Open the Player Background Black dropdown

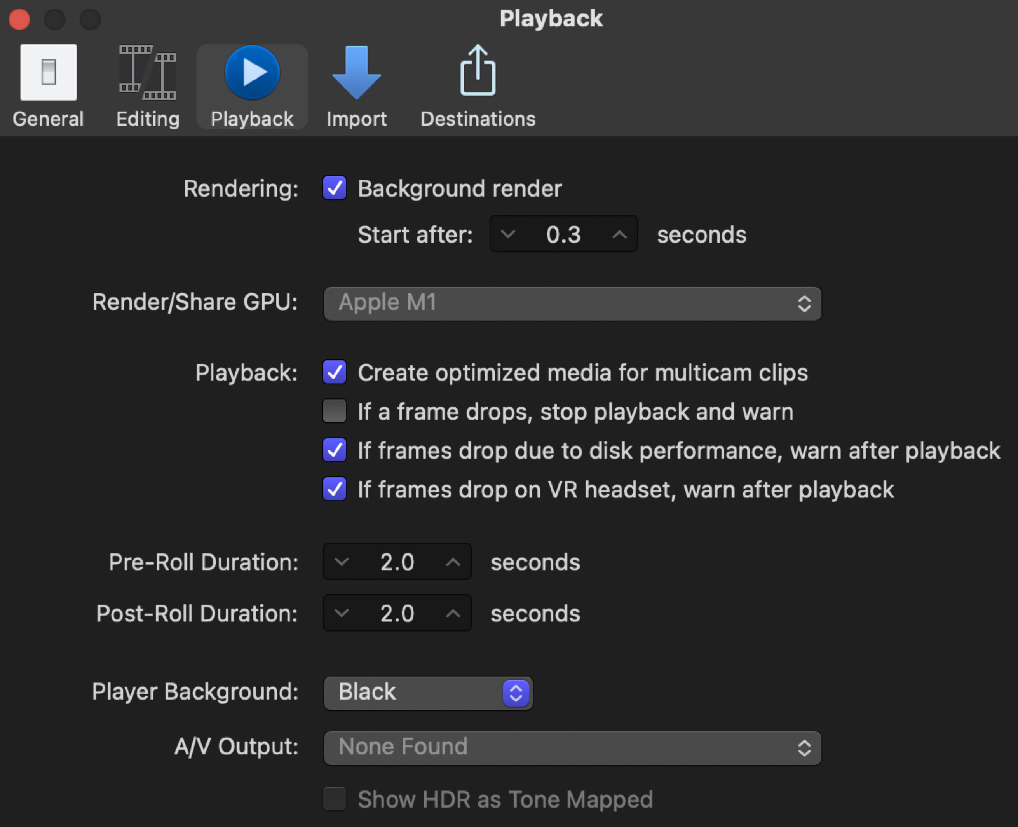427,692
